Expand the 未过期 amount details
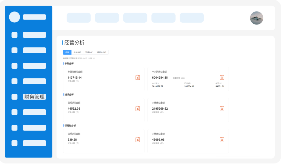This screenshot has height=164, width=281. pyautogui.click(x=156, y=83)
